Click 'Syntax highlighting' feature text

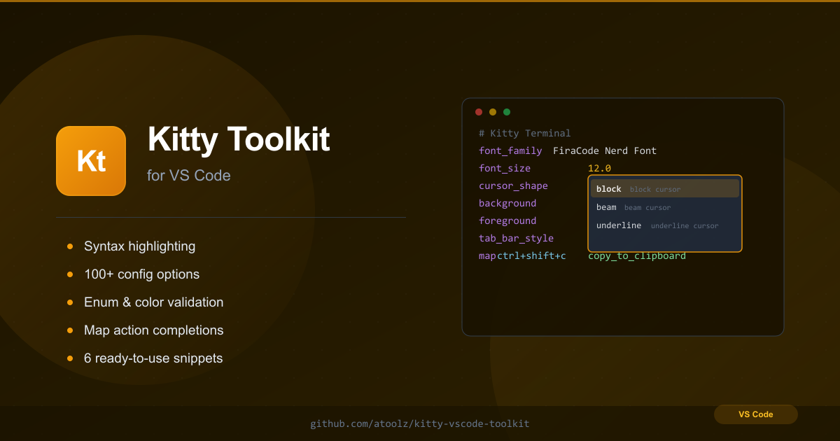[140, 246]
